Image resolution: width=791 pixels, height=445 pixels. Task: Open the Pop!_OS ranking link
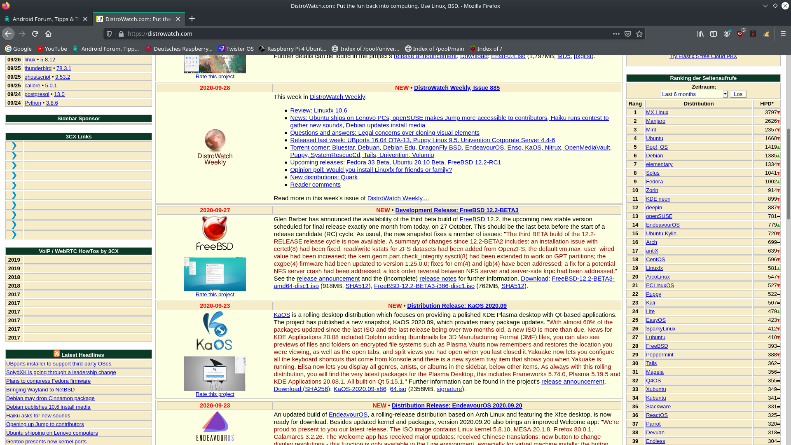[x=657, y=147]
